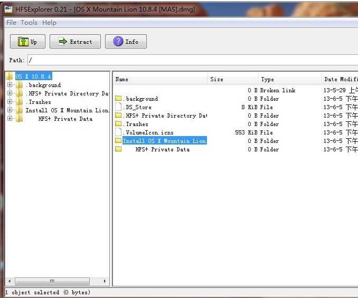Click the 8 KiB size cell
This screenshot has height=298, width=358.
coord(250,107)
